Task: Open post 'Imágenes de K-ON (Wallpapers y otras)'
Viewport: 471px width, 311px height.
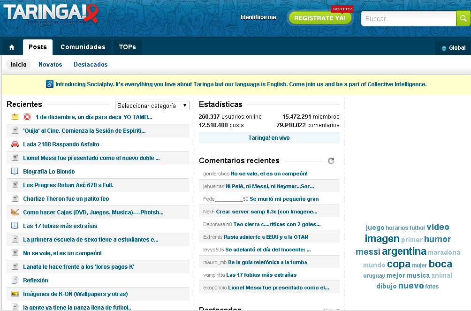Action: pyautogui.click(x=76, y=294)
